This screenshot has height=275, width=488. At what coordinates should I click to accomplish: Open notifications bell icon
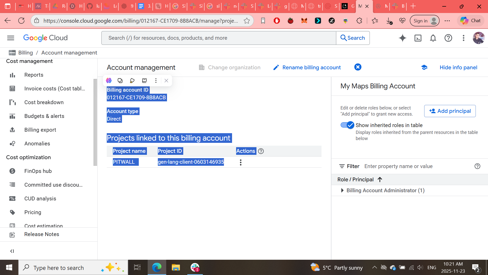pyautogui.click(x=433, y=38)
